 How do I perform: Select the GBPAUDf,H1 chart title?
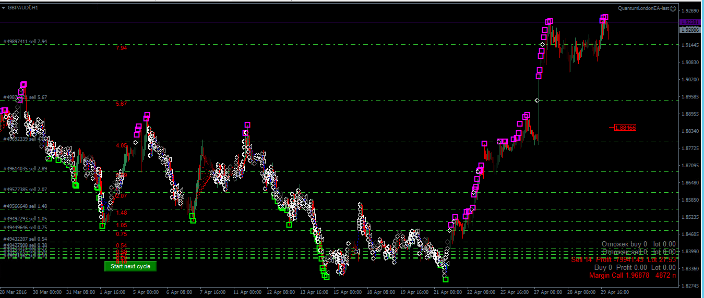click(x=22, y=8)
